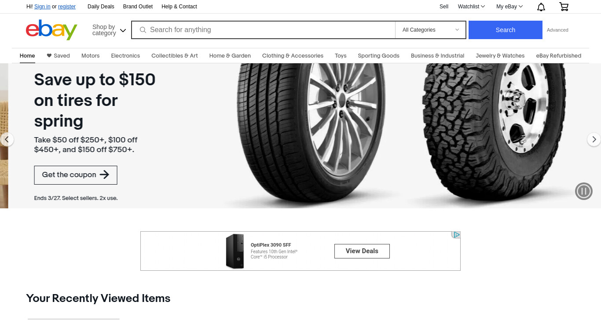Open the notifications bell

pyautogui.click(x=541, y=7)
